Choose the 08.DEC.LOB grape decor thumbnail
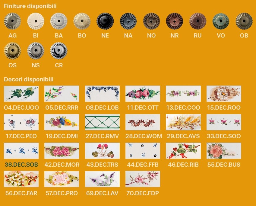The height and width of the screenshot is (206, 256). pos(102,94)
